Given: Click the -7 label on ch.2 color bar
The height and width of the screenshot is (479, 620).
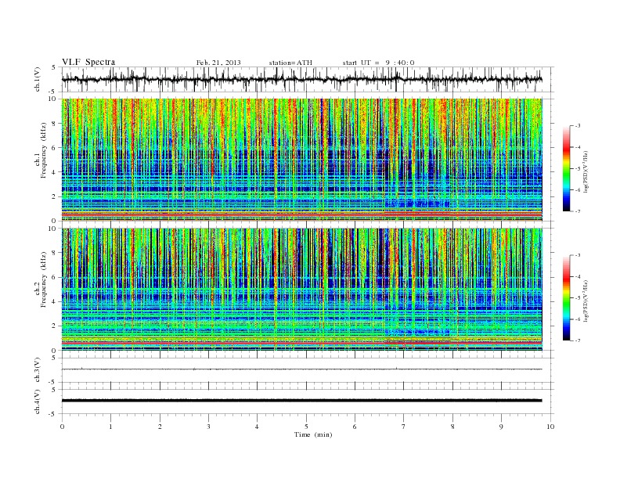Looking at the screenshot, I should coord(577,340).
